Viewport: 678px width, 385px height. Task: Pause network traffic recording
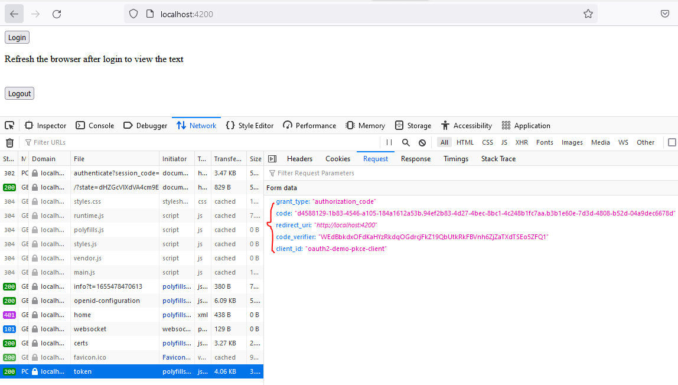coord(388,142)
